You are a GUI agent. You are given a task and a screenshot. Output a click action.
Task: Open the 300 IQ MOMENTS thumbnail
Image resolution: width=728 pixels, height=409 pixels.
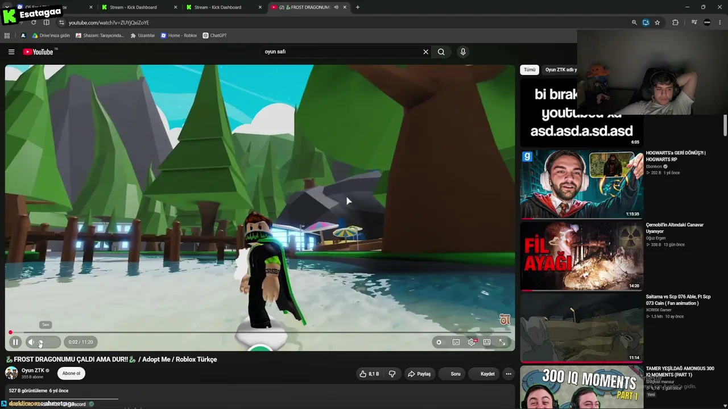tap(581, 387)
